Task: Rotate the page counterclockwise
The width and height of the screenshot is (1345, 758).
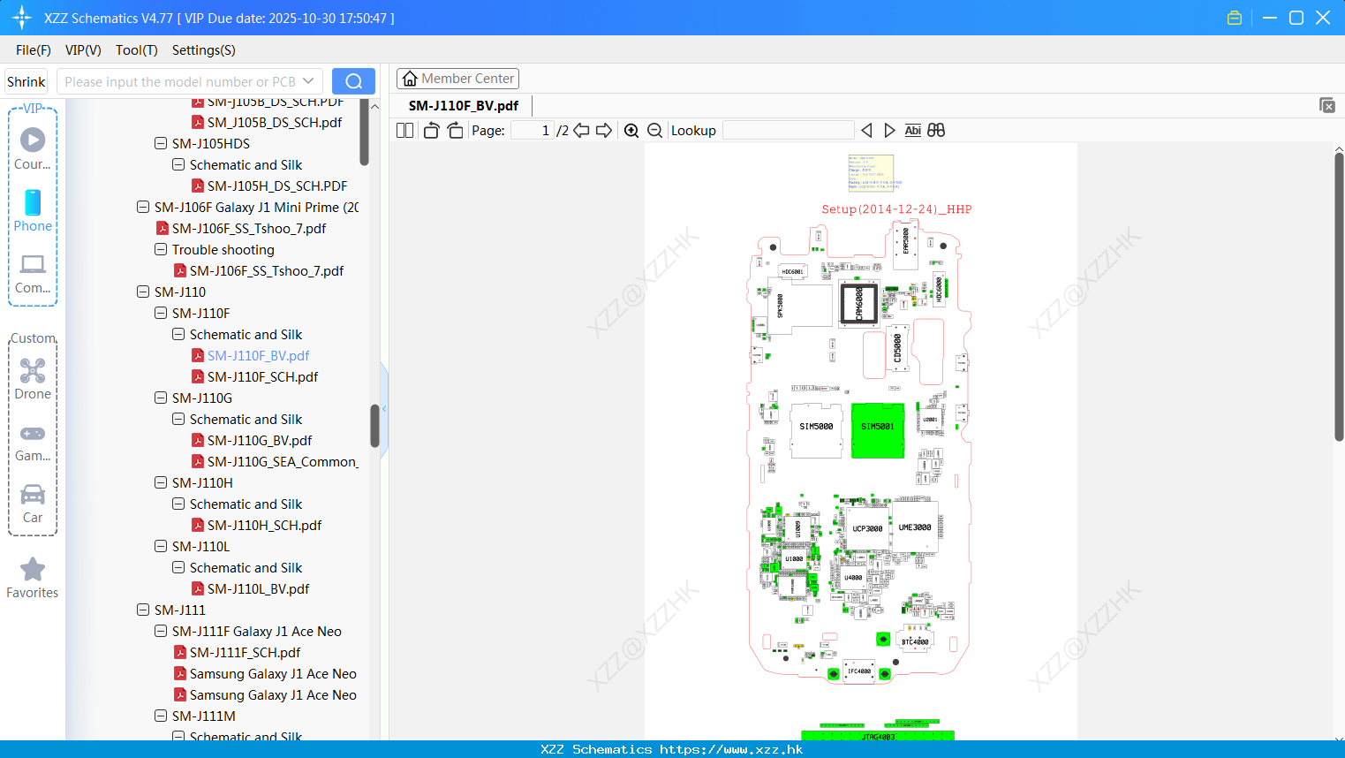Action: tap(431, 131)
